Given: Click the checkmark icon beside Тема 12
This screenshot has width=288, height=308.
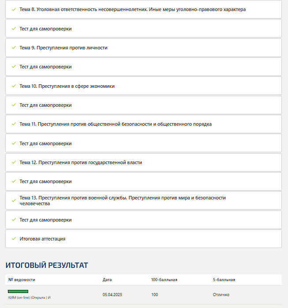Looking at the screenshot, I should [x=14, y=162].
